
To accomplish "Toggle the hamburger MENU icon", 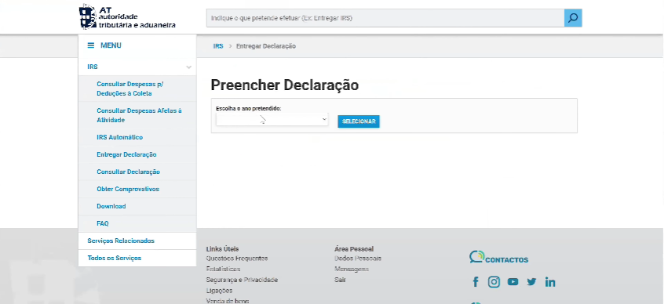I will 90,45.
